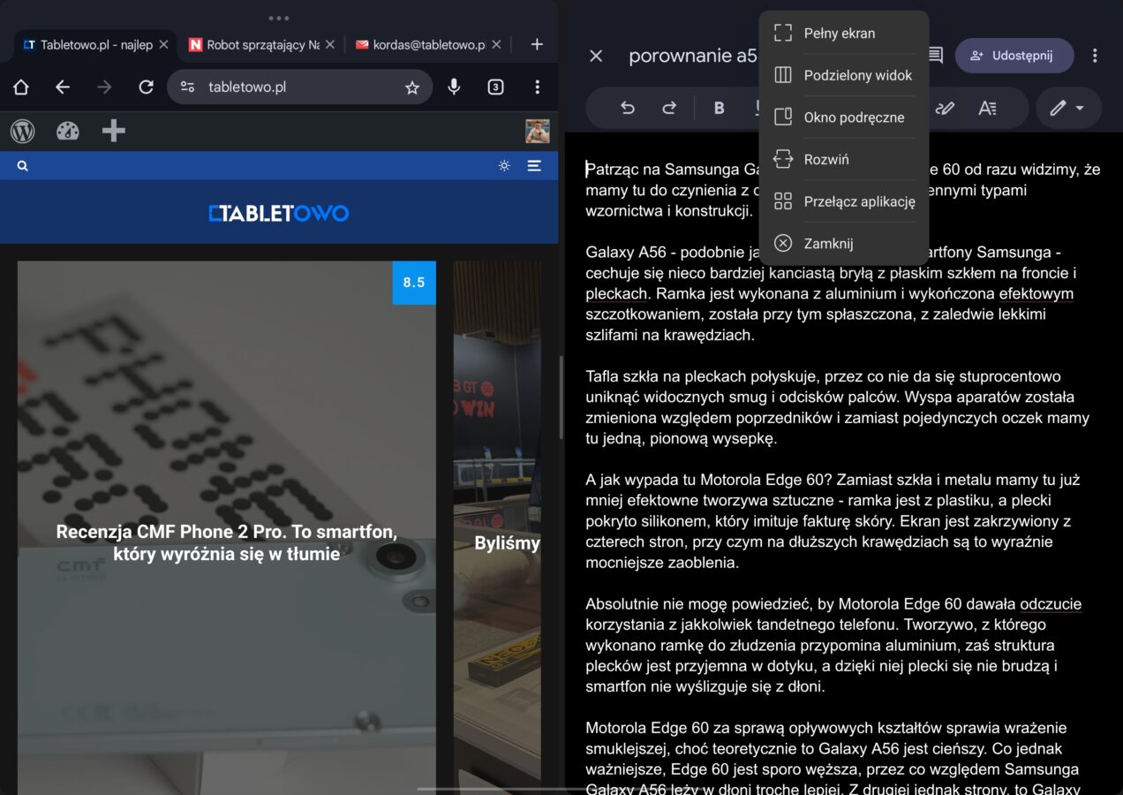Tap the Chrome window handle dots

point(279,18)
